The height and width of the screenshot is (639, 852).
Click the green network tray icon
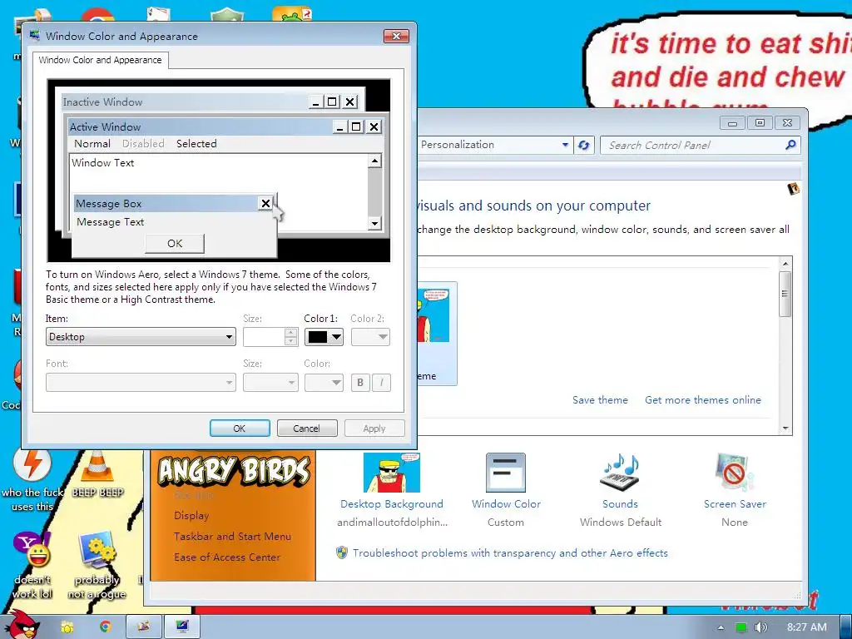pyautogui.click(x=741, y=627)
